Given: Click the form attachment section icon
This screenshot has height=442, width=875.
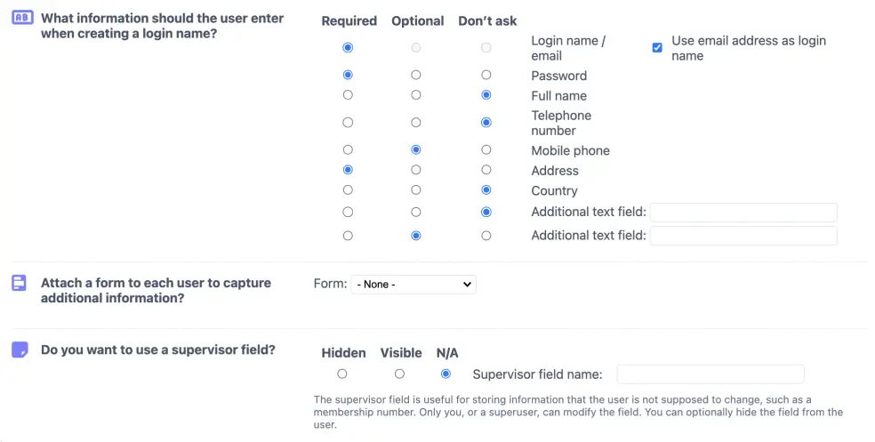Looking at the screenshot, I should [20, 283].
